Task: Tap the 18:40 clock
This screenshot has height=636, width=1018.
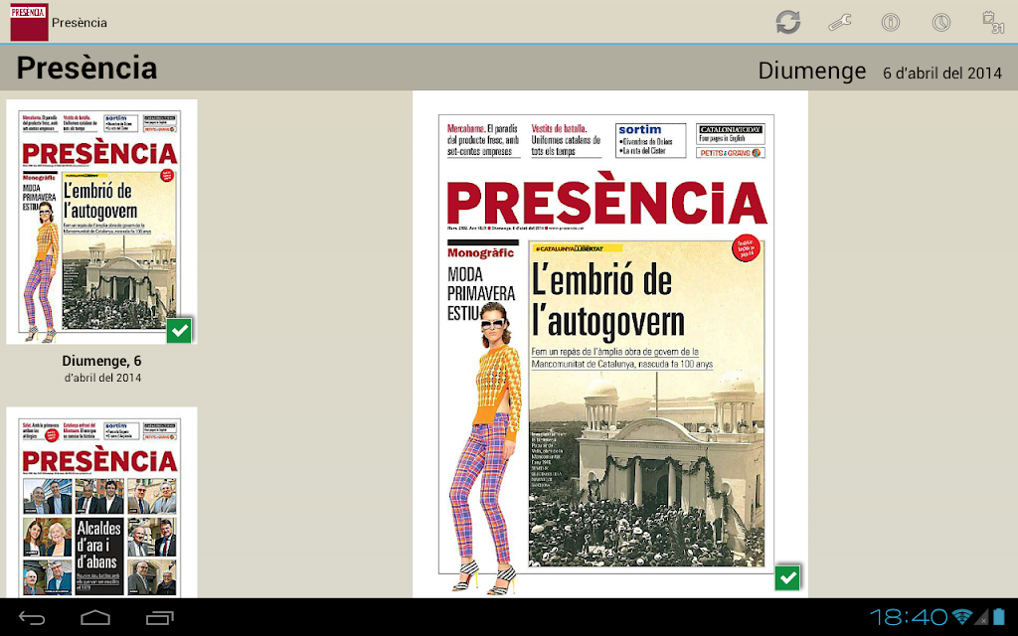Action: point(909,617)
